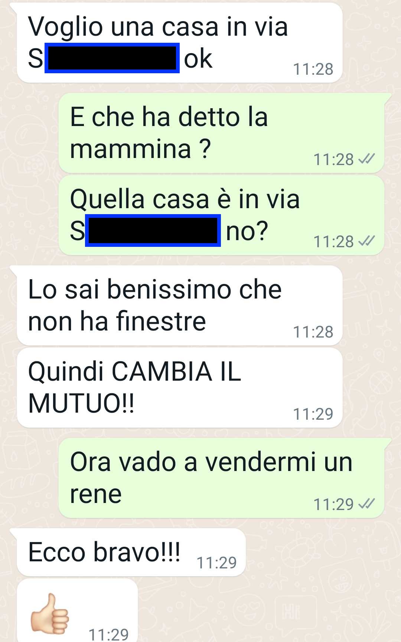This screenshot has height=642, width=401.
Task: Select the 'Quella casa è in via' message
Action: tap(221, 215)
